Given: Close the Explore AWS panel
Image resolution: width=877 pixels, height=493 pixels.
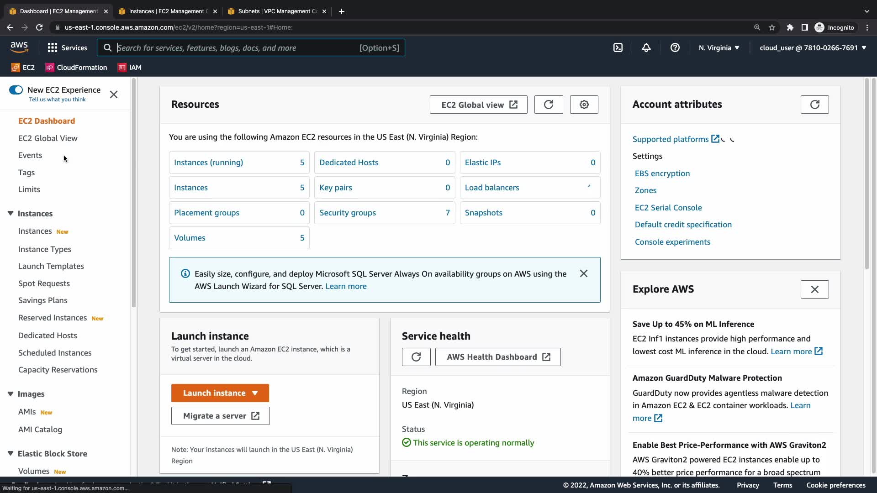Looking at the screenshot, I should pyautogui.click(x=814, y=289).
